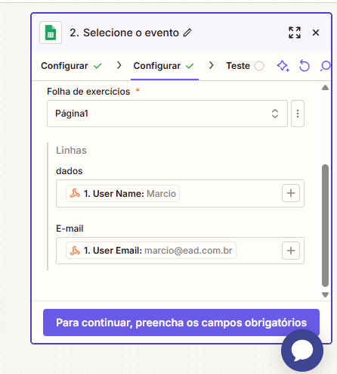Switch to the first Configurar tab

(71, 66)
